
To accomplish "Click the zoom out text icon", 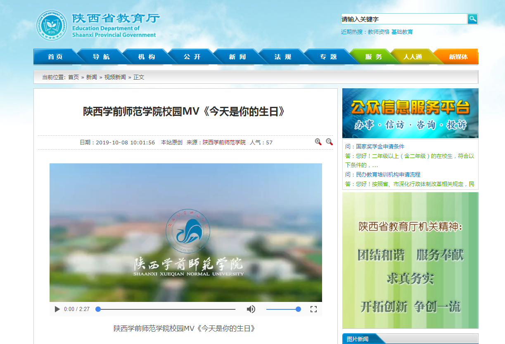I will point(329,142).
